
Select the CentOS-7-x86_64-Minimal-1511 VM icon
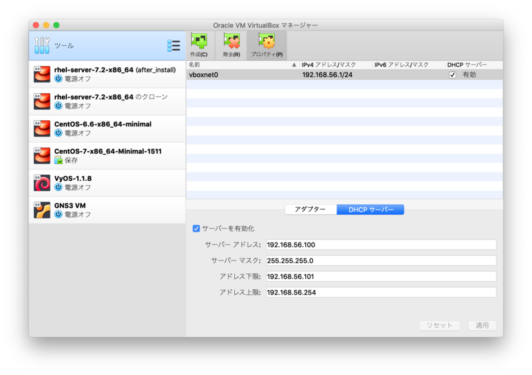point(42,156)
